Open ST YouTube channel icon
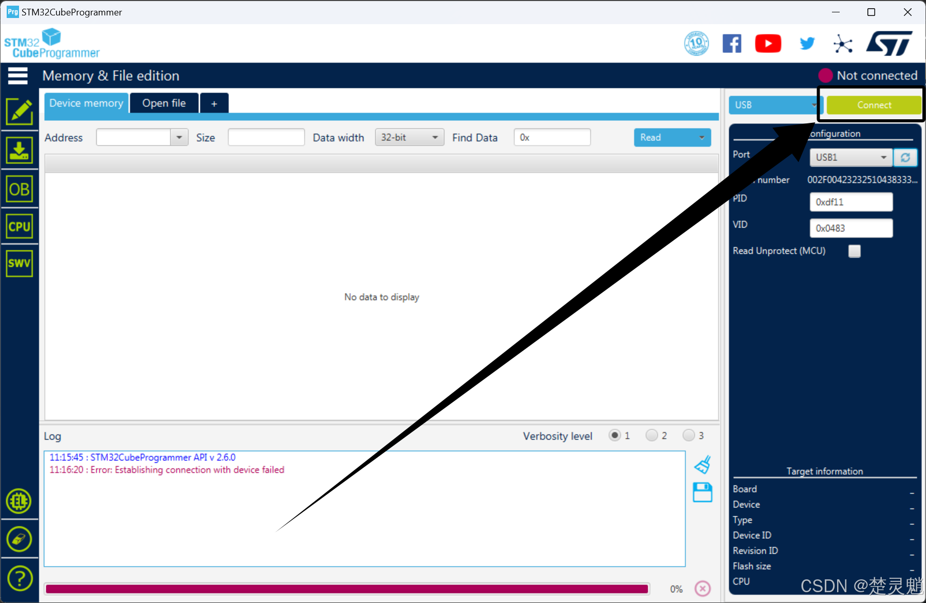The image size is (926, 603). tap(768, 43)
